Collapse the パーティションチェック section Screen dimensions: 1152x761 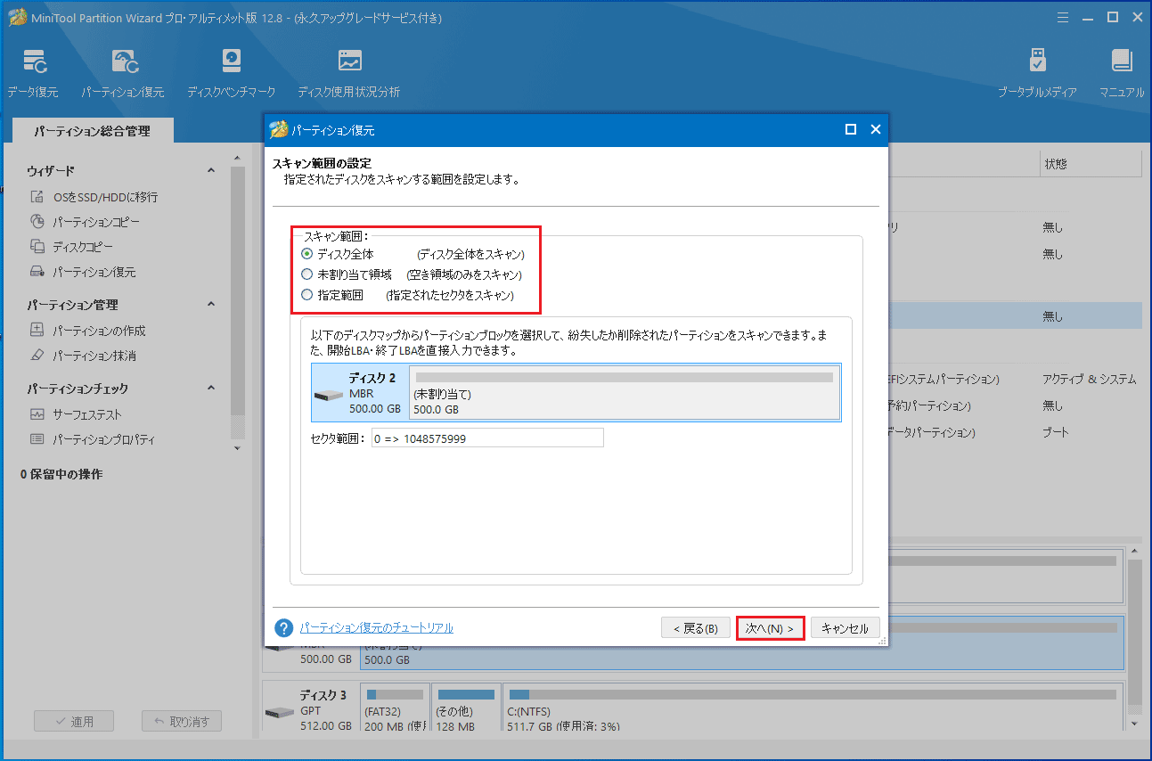tap(211, 388)
